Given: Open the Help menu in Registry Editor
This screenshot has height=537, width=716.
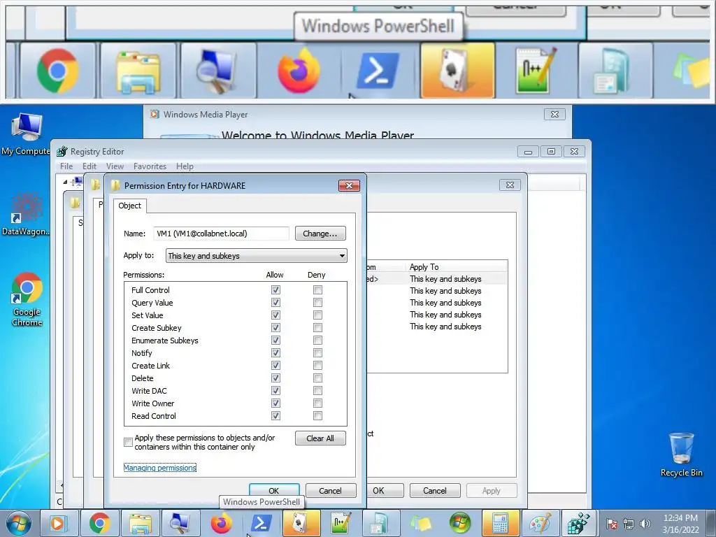Looking at the screenshot, I should tap(185, 166).
